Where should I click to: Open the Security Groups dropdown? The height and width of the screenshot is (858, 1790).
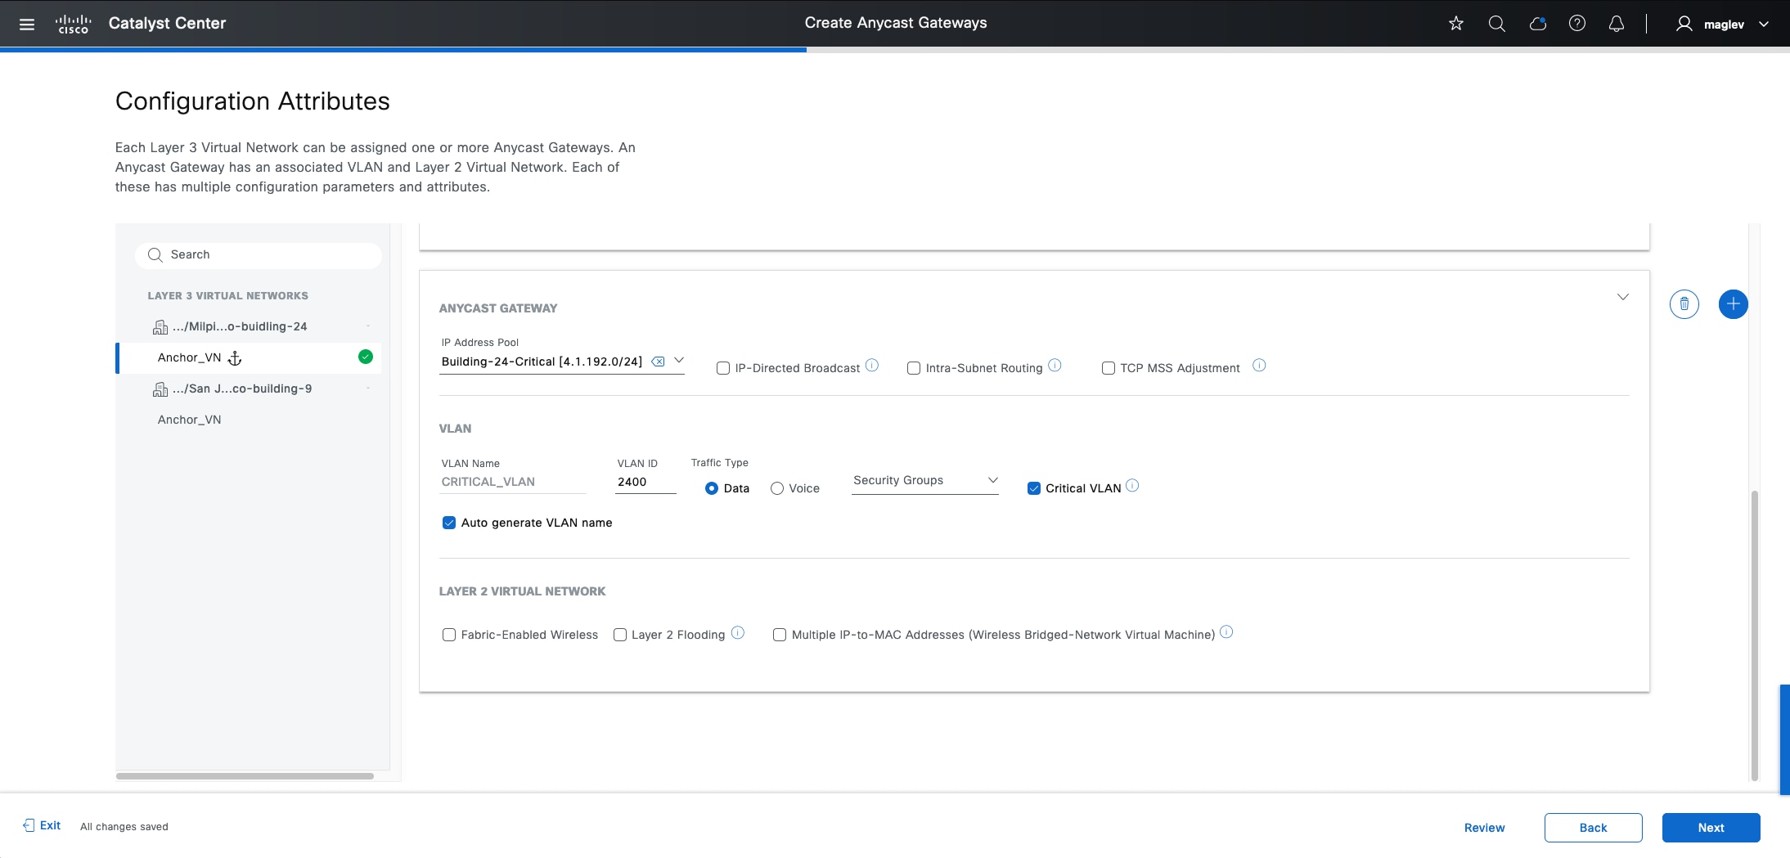coord(924,481)
